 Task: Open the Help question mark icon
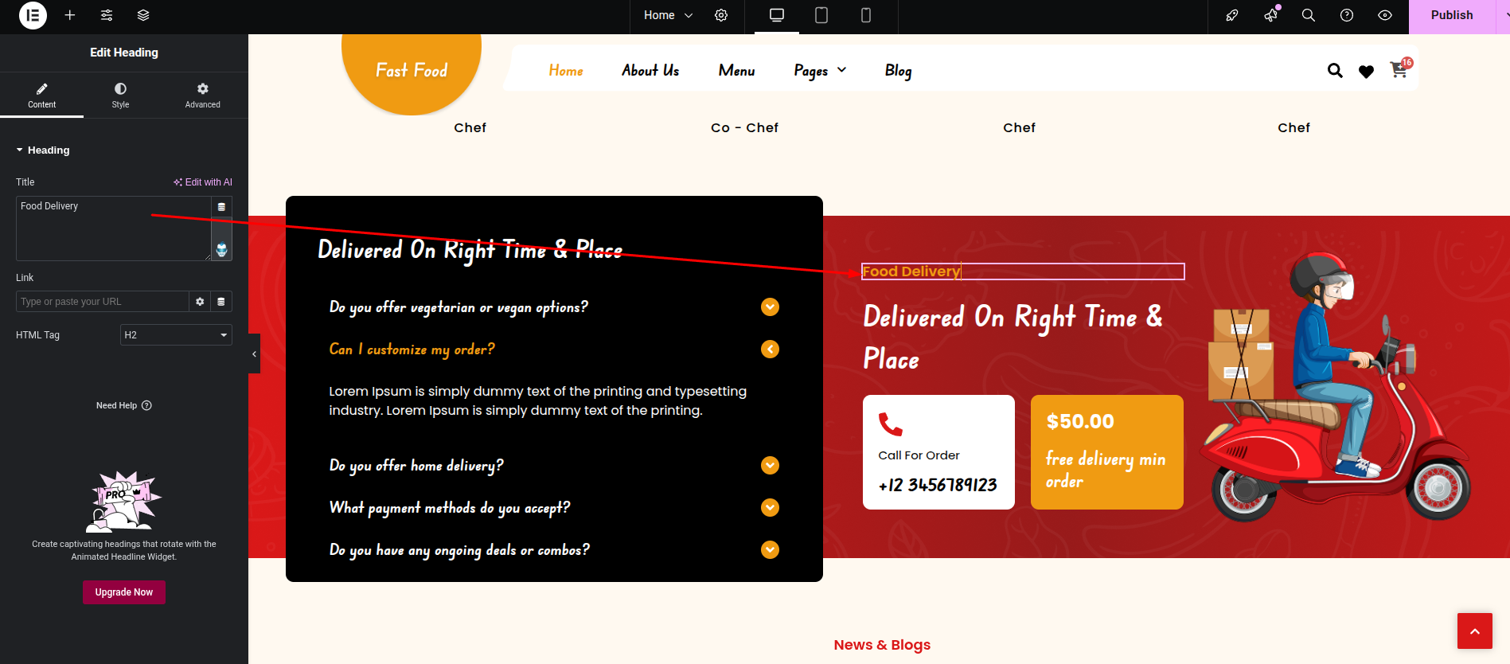point(1347,15)
